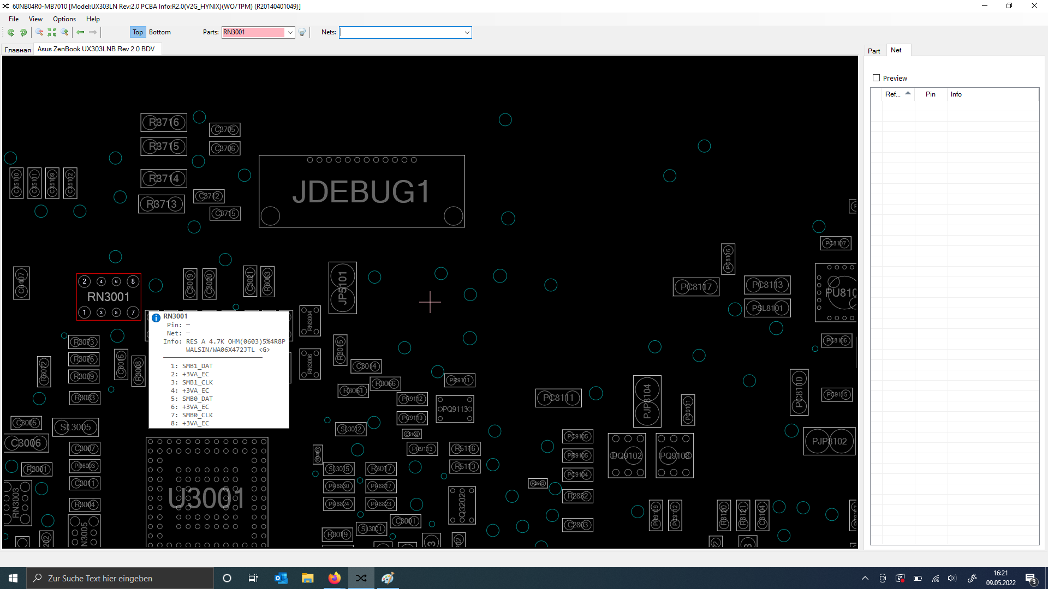Open the Главная tab
Image resolution: width=1048 pixels, height=589 pixels.
(x=17, y=50)
